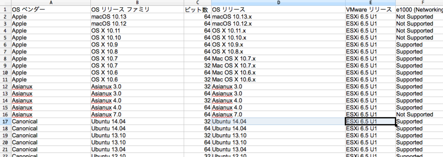Select bit count '32' in row 9
The height and width of the screenshot is (157, 443).
pos(197,65)
